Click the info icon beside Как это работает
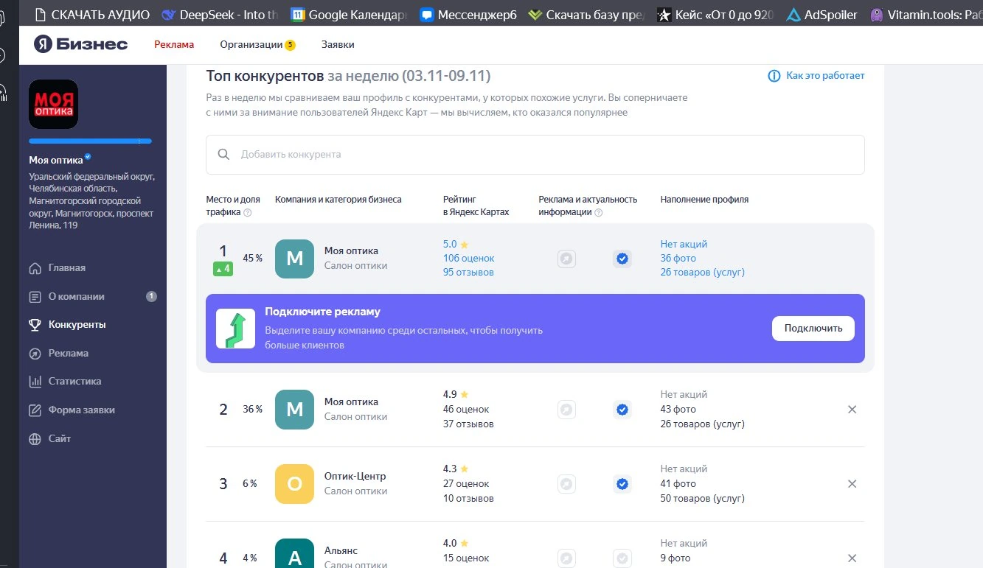Image resolution: width=983 pixels, height=568 pixels. pyautogui.click(x=774, y=76)
